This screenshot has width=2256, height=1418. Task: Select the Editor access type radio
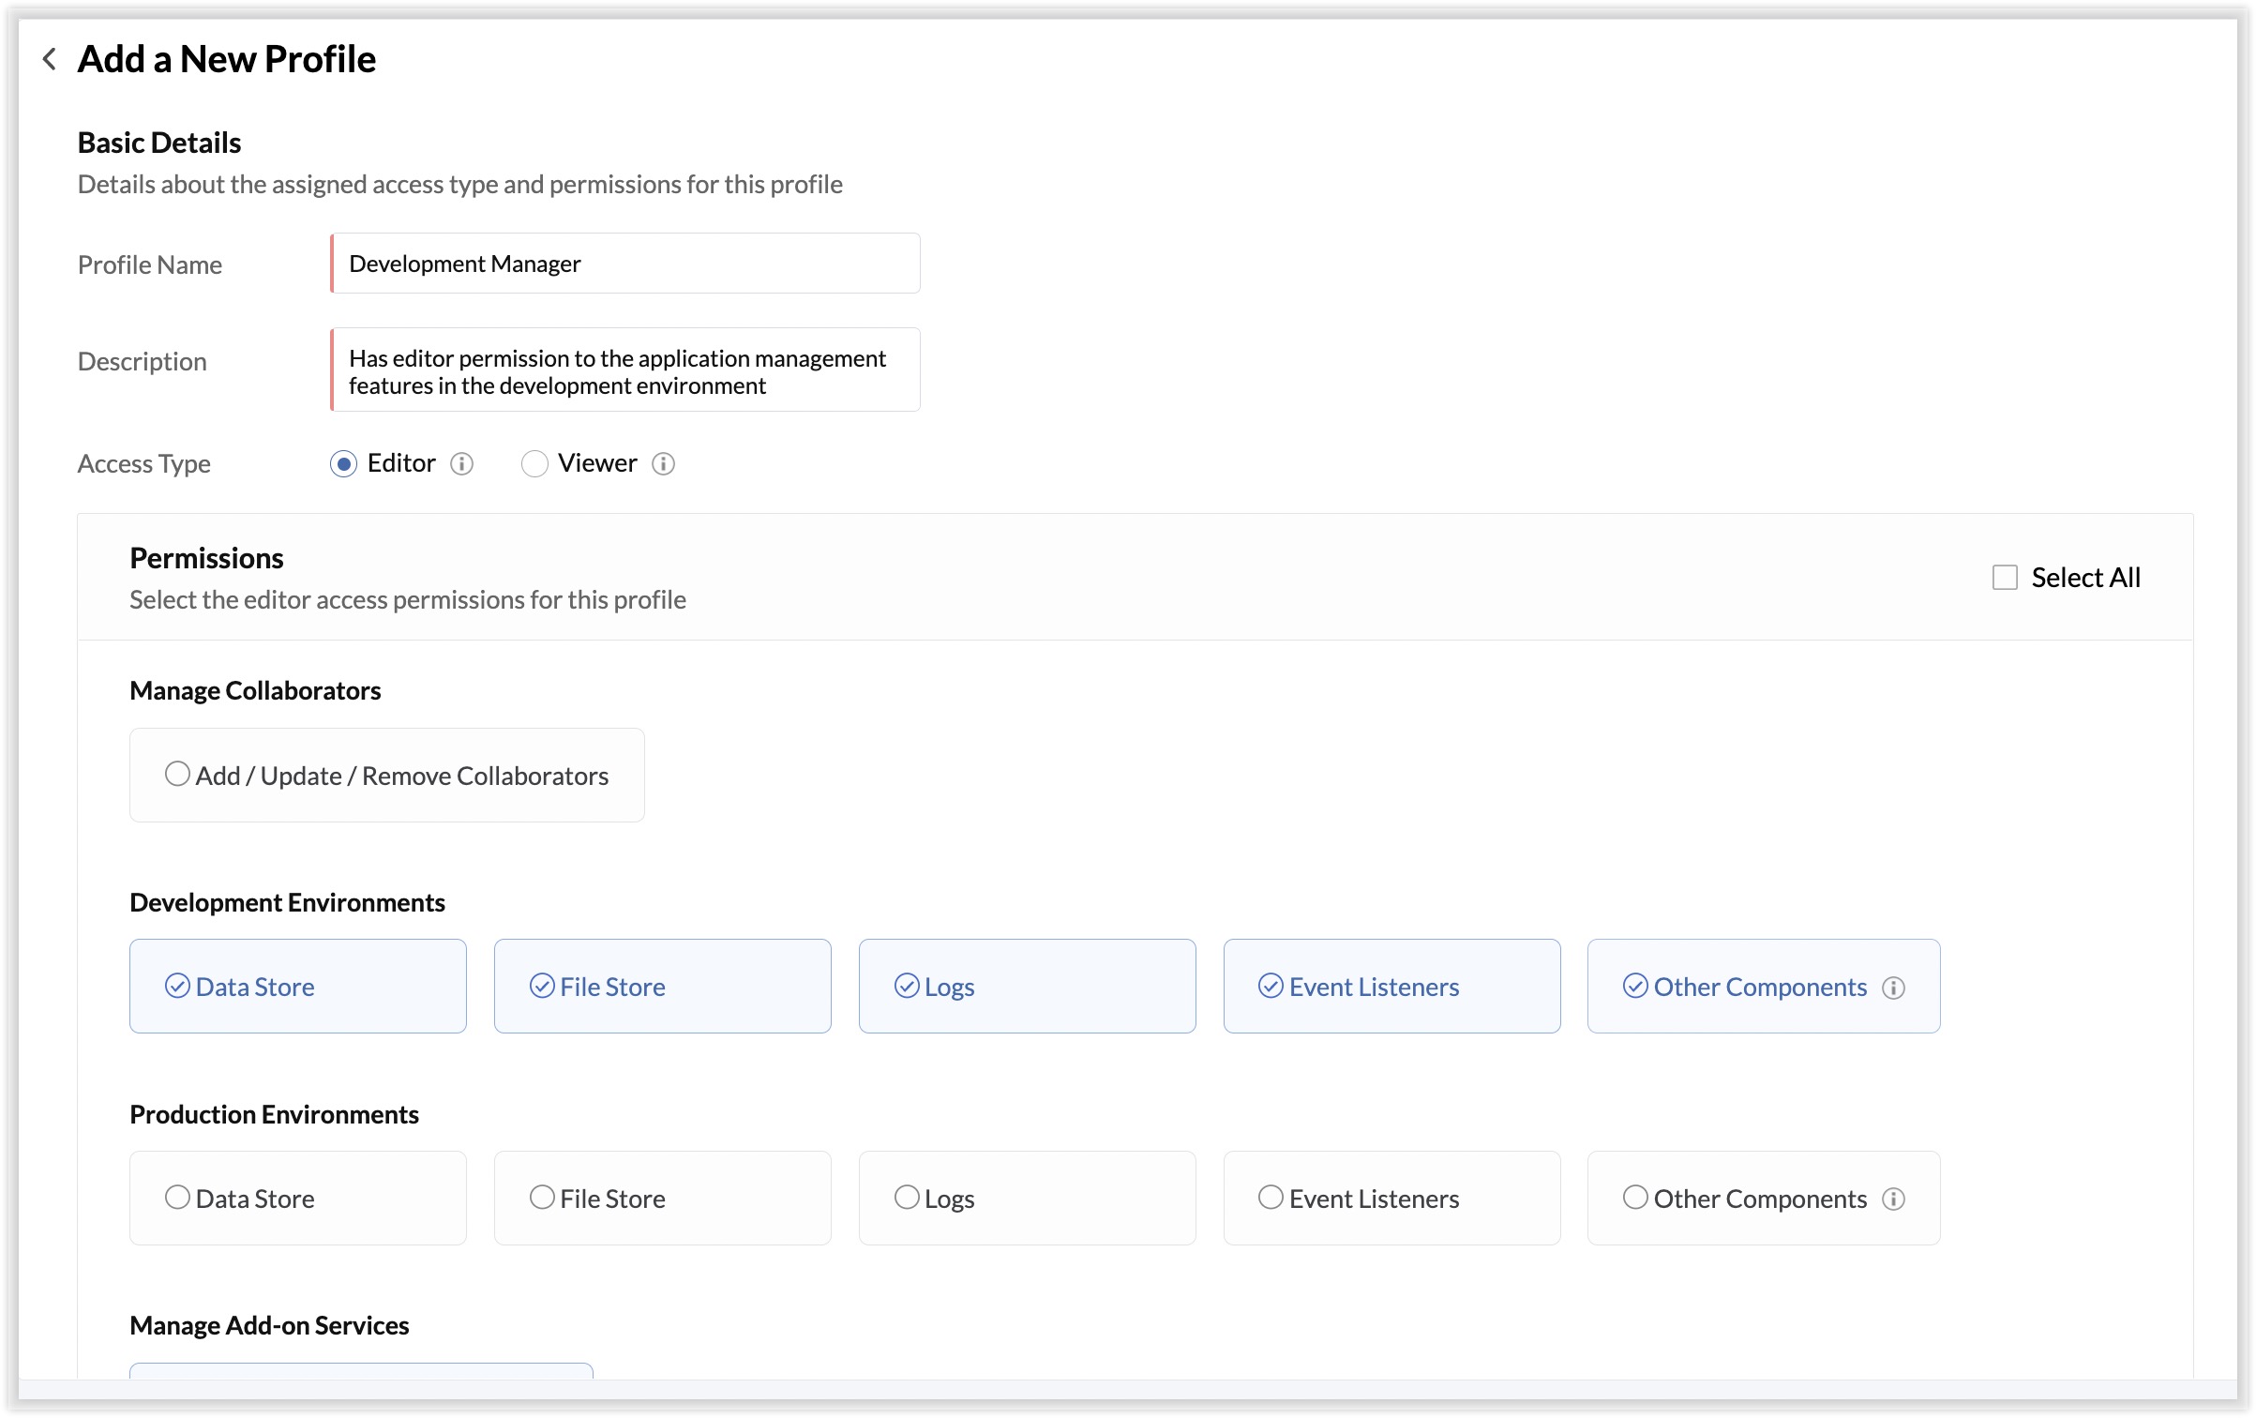point(343,464)
